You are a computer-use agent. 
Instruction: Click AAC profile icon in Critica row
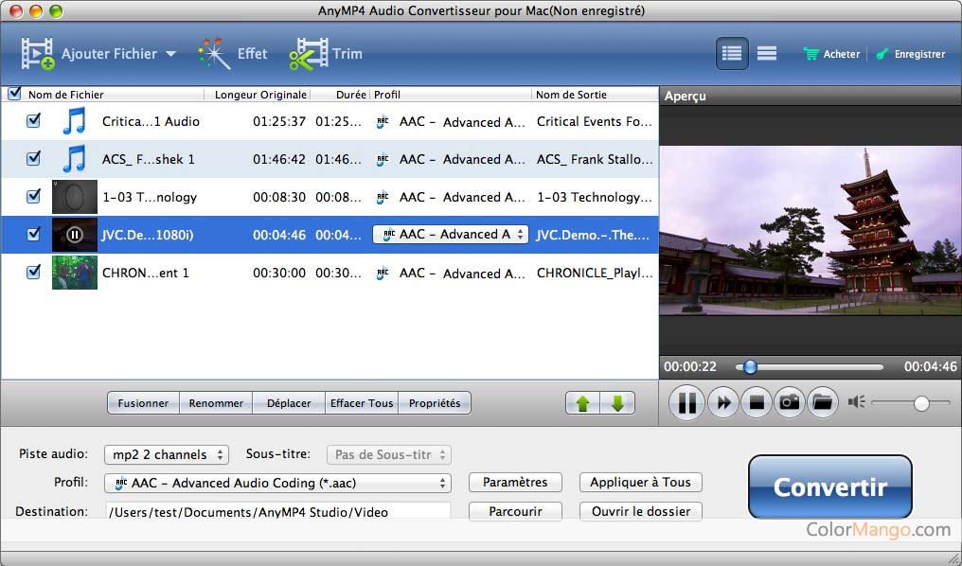coord(383,121)
